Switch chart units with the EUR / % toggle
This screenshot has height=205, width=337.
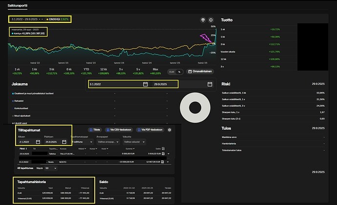tap(175, 72)
